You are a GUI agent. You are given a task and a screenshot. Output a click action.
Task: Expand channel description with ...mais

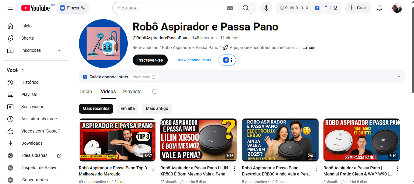coord(309,48)
